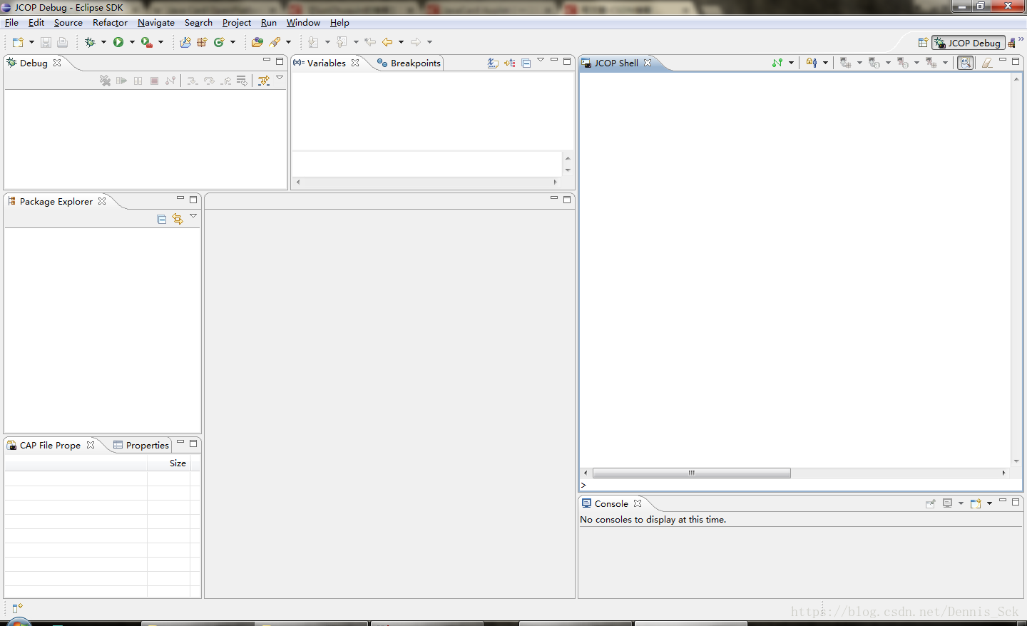This screenshot has height=626, width=1027.
Task: Click the Open Type toolbar icon
Action: click(x=257, y=43)
